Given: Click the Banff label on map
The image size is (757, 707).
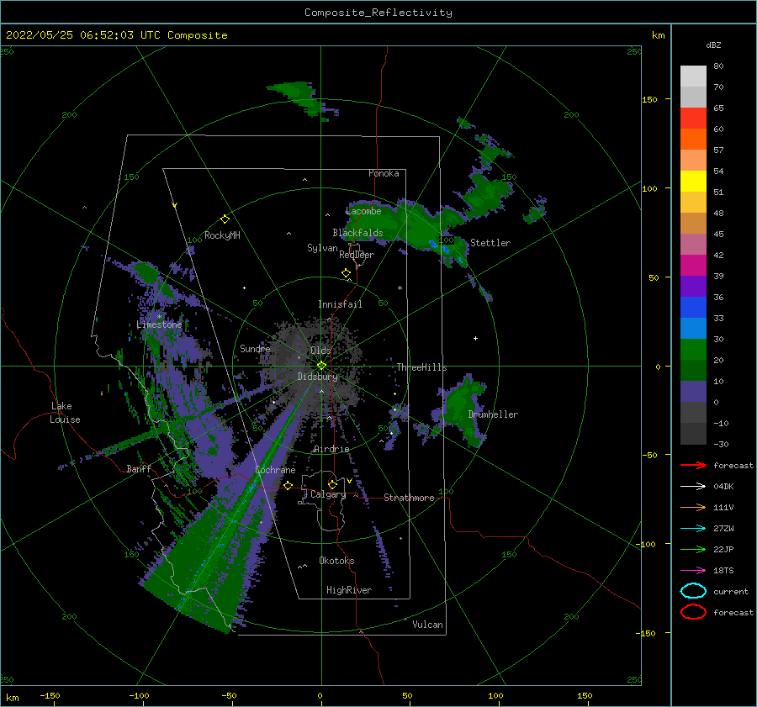Looking at the screenshot, I should coord(139,469).
